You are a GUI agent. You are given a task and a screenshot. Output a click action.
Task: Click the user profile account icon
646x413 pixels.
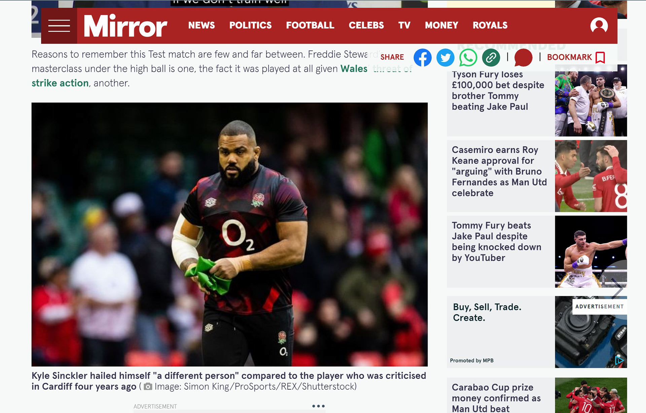pos(599,26)
